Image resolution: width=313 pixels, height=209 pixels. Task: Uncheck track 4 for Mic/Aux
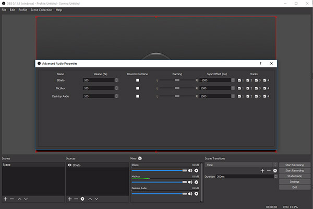(264, 88)
